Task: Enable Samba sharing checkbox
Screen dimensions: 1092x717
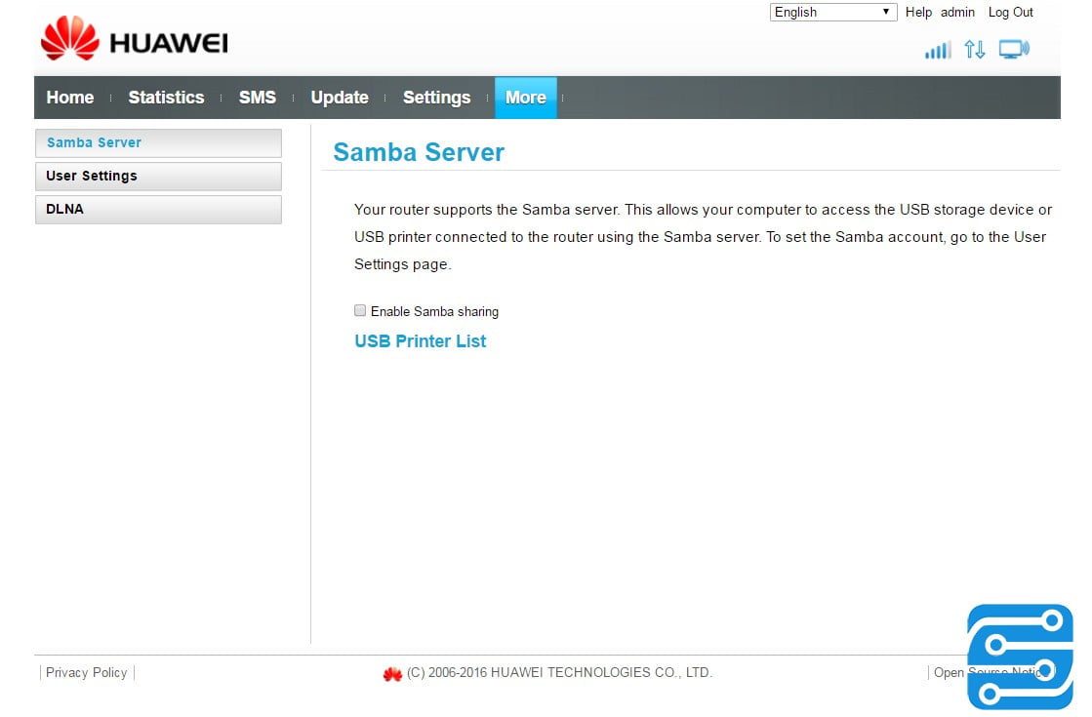Action: tap(360, 311)
